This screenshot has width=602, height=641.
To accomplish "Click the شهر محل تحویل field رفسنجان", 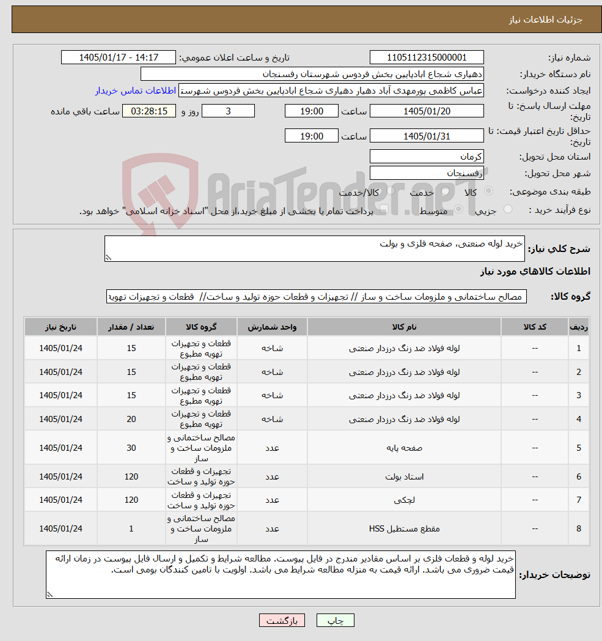I will point(427,173).
